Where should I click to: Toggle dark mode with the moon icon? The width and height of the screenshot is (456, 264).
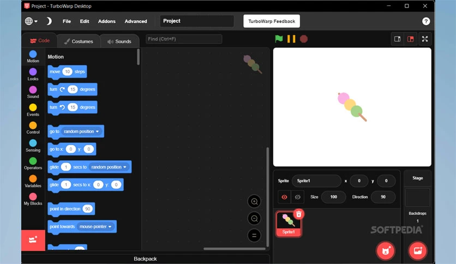[49, 21]
